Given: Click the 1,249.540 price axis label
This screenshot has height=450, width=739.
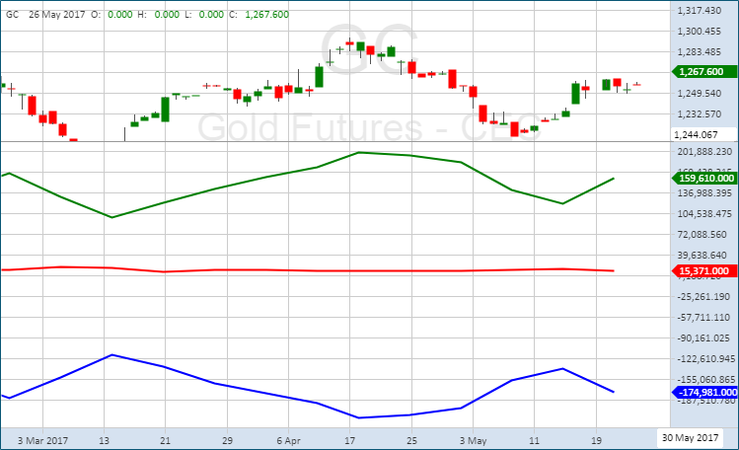Looking at the screenshot, I should [x=700, y=94].
